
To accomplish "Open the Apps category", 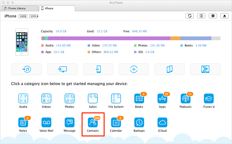I will click(162, 99).
